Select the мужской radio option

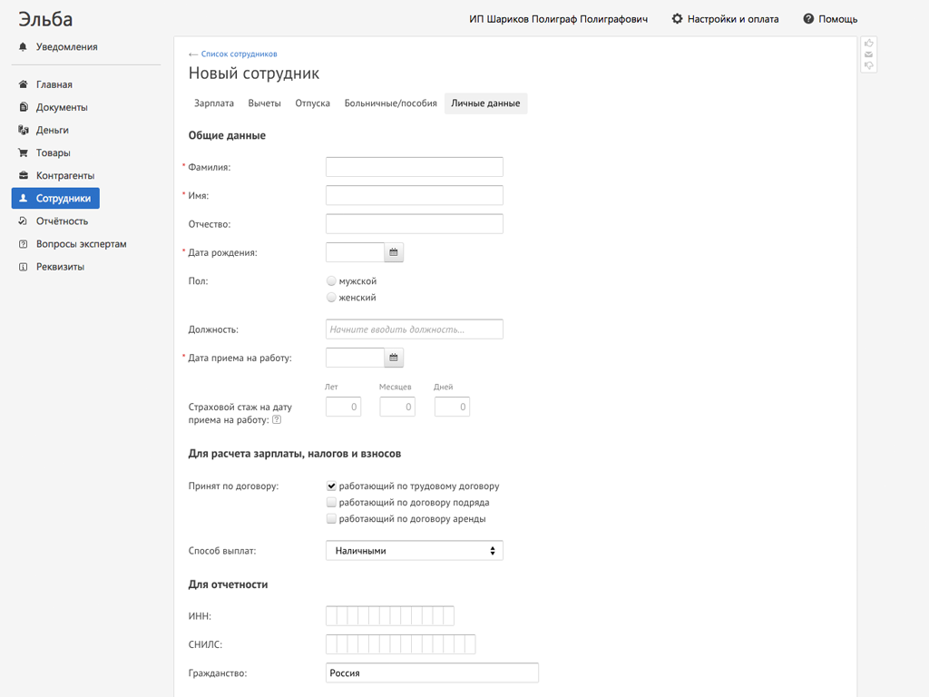coord(331,281)
